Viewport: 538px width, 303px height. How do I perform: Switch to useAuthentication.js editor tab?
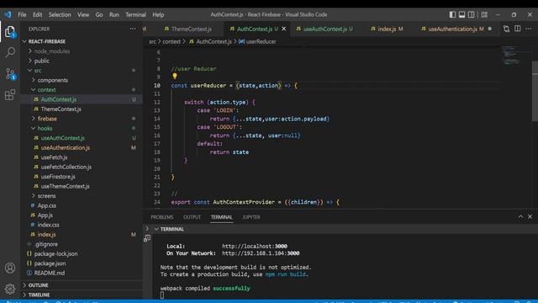456,29
